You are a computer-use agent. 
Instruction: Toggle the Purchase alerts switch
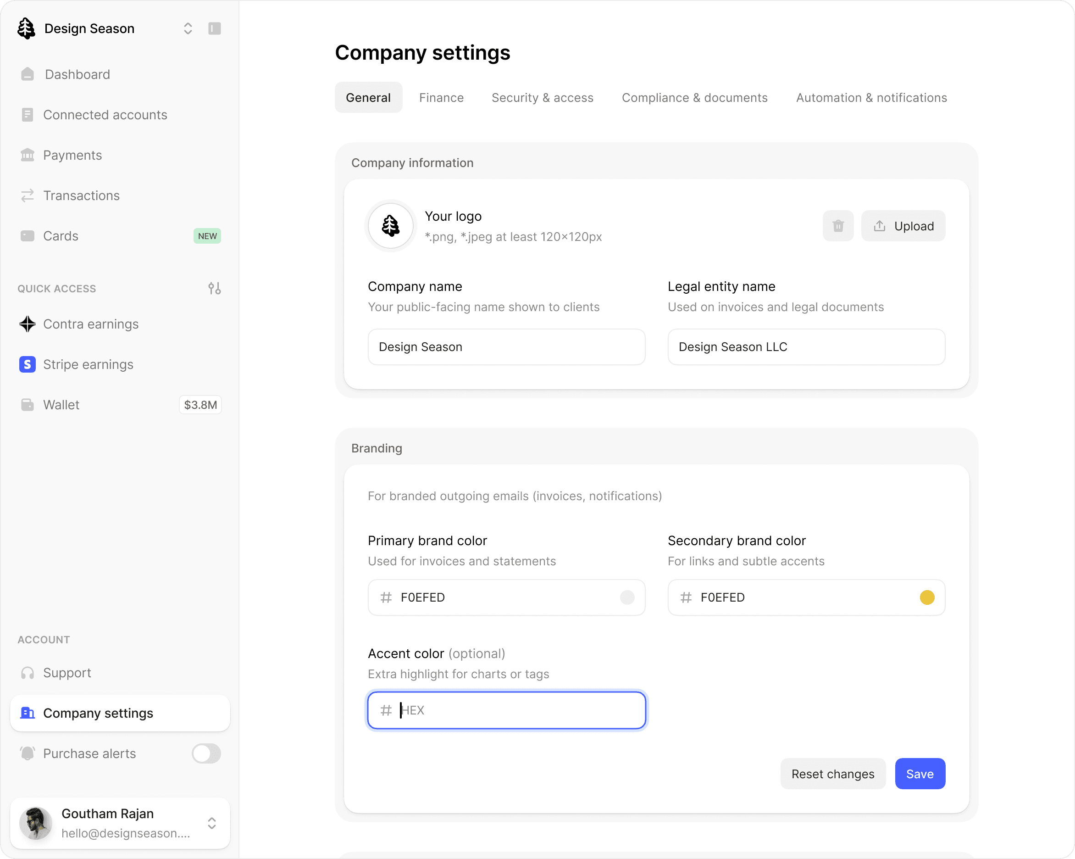[x=206, y=753]
